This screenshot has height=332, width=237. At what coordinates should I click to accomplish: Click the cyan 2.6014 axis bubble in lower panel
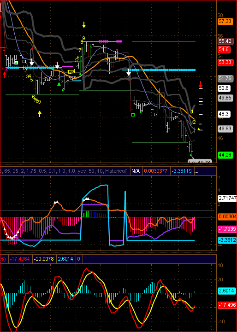pos(227,291)
